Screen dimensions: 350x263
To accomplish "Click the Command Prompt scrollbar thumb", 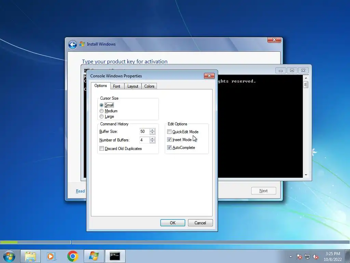I will tap(306, 85).
